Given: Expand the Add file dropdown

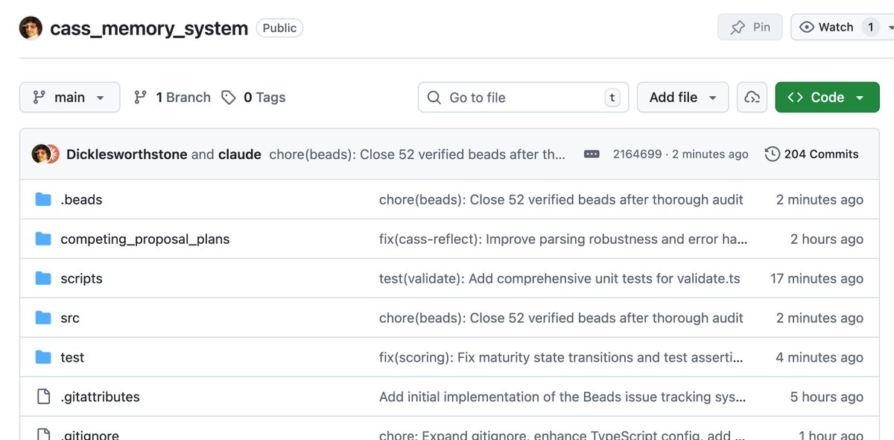Looking at the screenshot, I should pos(682,98).
